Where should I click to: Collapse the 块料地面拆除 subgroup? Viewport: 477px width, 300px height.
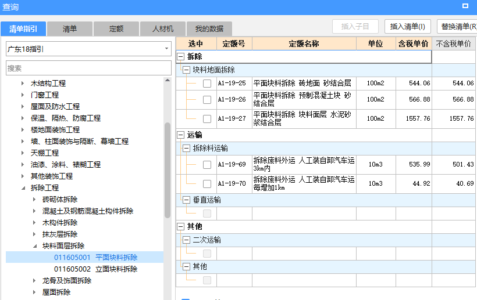[x=186, y=70]
